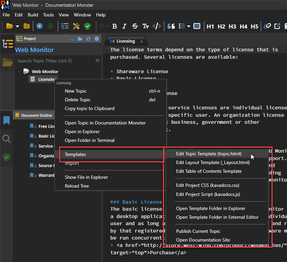Click the external link toolbar icon

277,26
